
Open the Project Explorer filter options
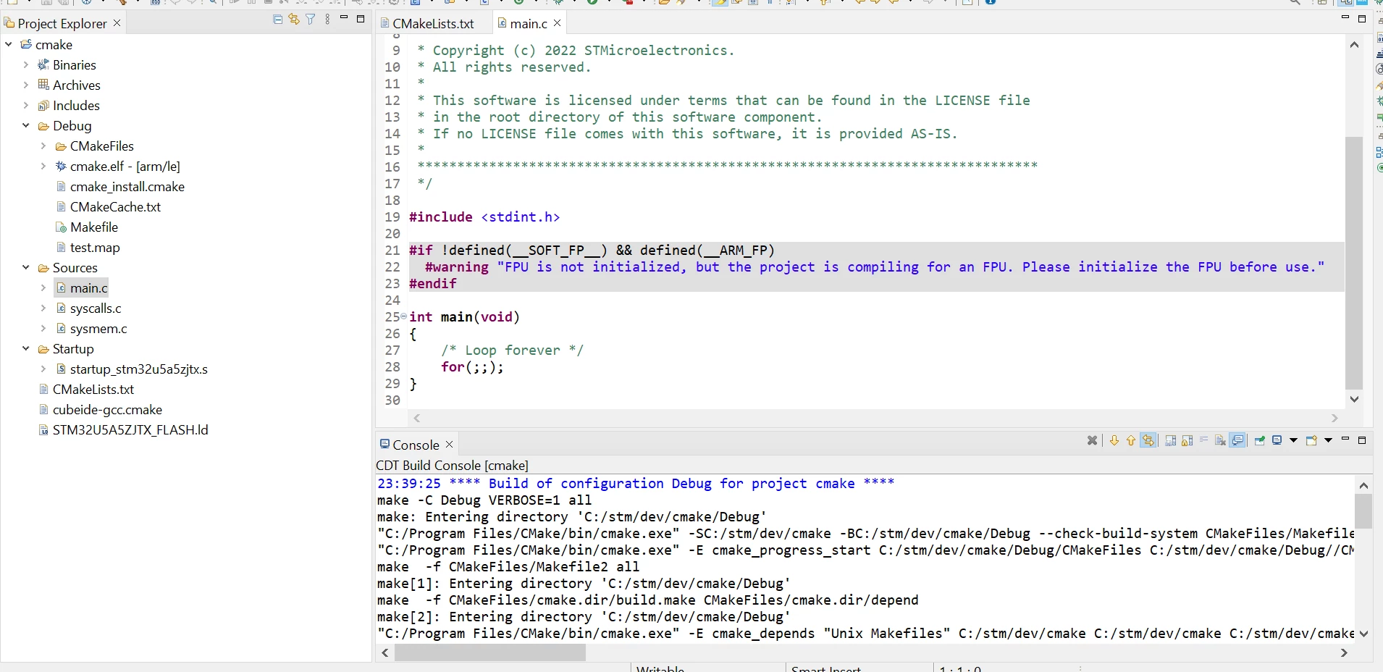[311, 20]
